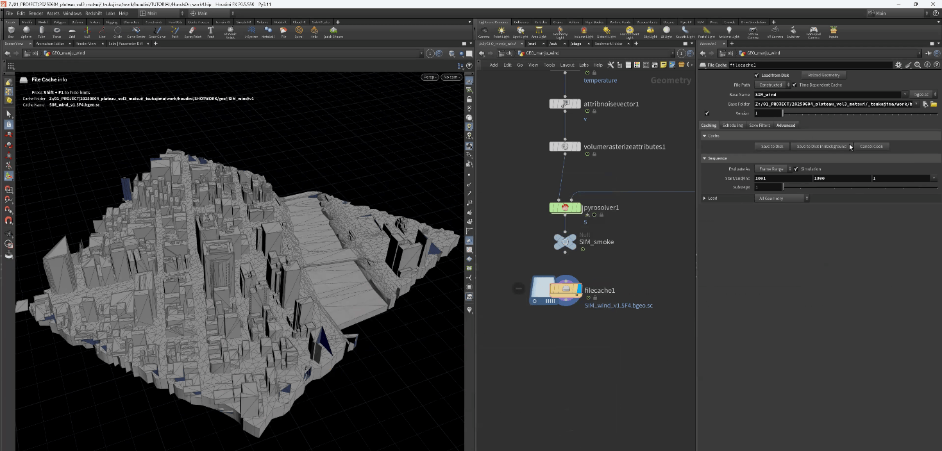Toggle Time Dependent Cache checkbox
The height and width of the screenshot is (451, 942).
click(795, 85)
